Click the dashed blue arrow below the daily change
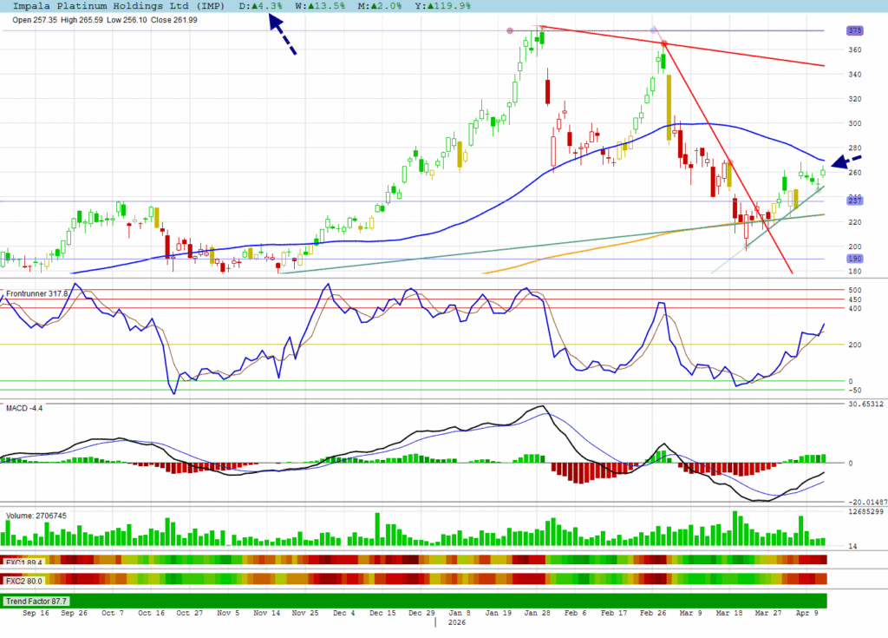The width and height of the screenshot is (888, 638). (x=282, y=35)
